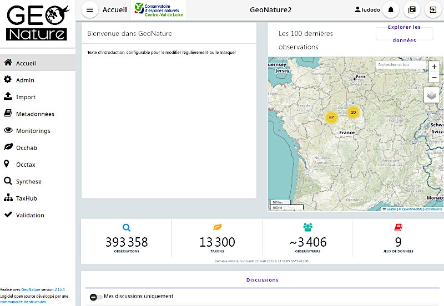Zoom out on the map
Image resolution: width=444 pixels, height=306 pixels.
click(x=434, y=77)
